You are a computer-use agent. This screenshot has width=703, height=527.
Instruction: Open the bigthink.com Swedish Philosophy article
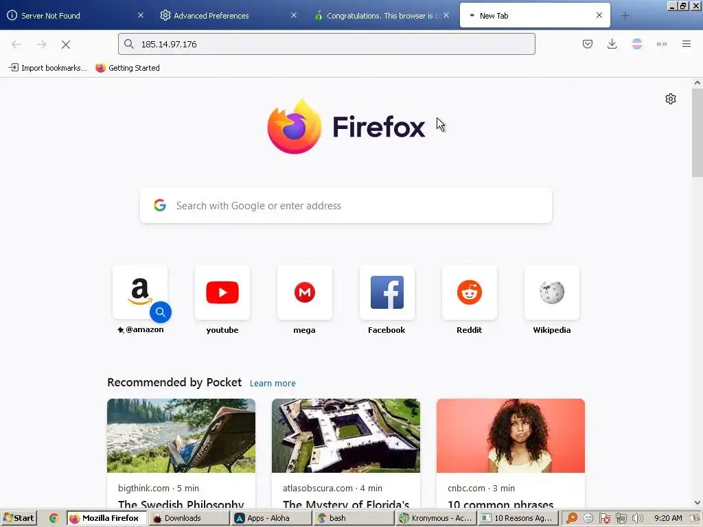181,454
